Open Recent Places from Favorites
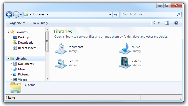Viewport: 188px width, 106px height. pyautogui.click(x=27, y=48)
